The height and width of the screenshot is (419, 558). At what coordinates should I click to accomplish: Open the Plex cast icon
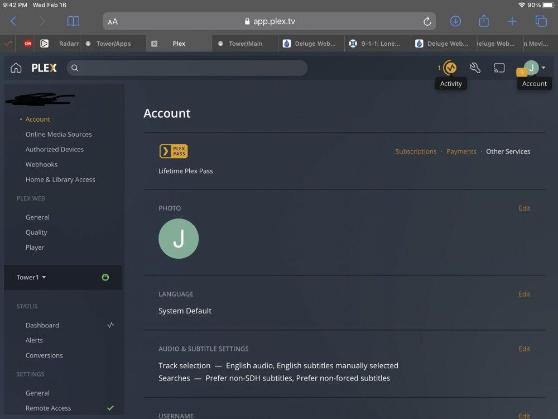pos(499,68)
